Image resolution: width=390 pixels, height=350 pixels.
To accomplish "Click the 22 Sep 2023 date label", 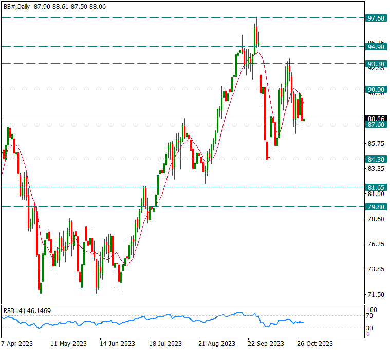I will pyautogui.click(x=266, y=344).
